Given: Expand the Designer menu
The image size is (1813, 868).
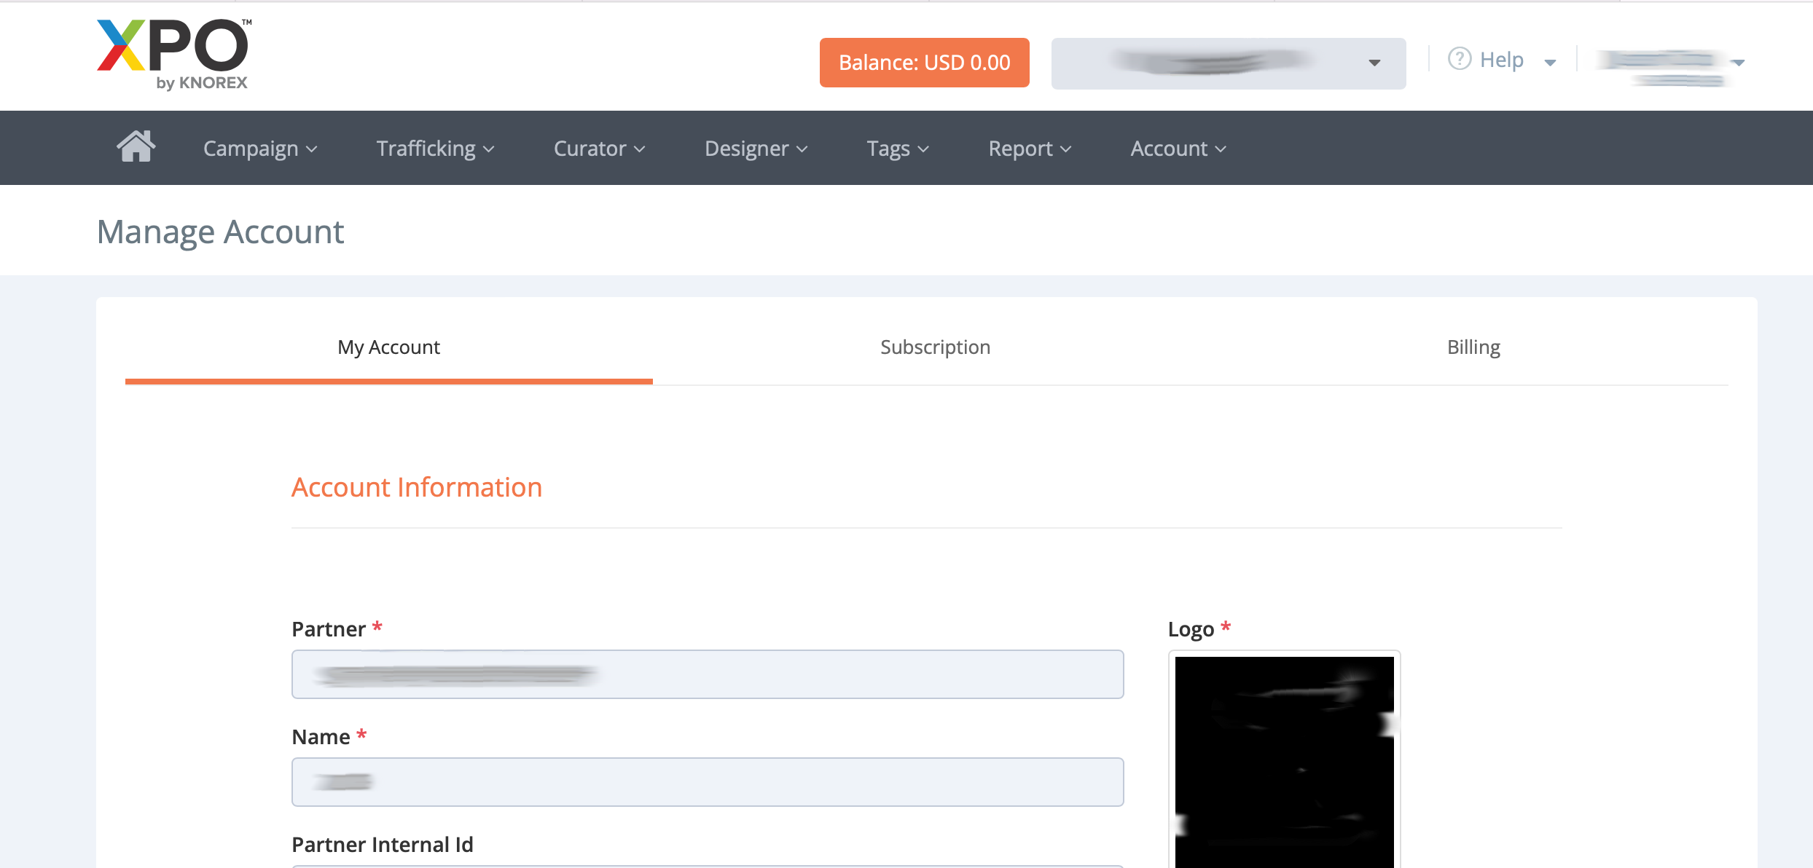Looking at the screenshot, I should pos(756,149).
